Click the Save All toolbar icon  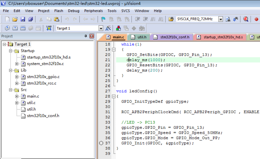(30, 19)
